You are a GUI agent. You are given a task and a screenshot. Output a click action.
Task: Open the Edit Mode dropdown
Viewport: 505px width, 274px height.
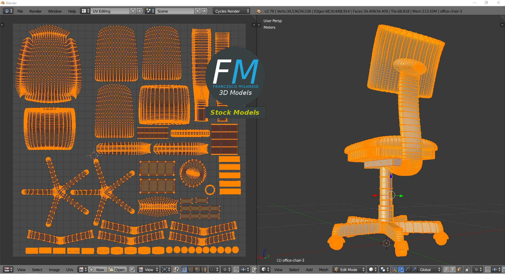[x=349, y=270]
